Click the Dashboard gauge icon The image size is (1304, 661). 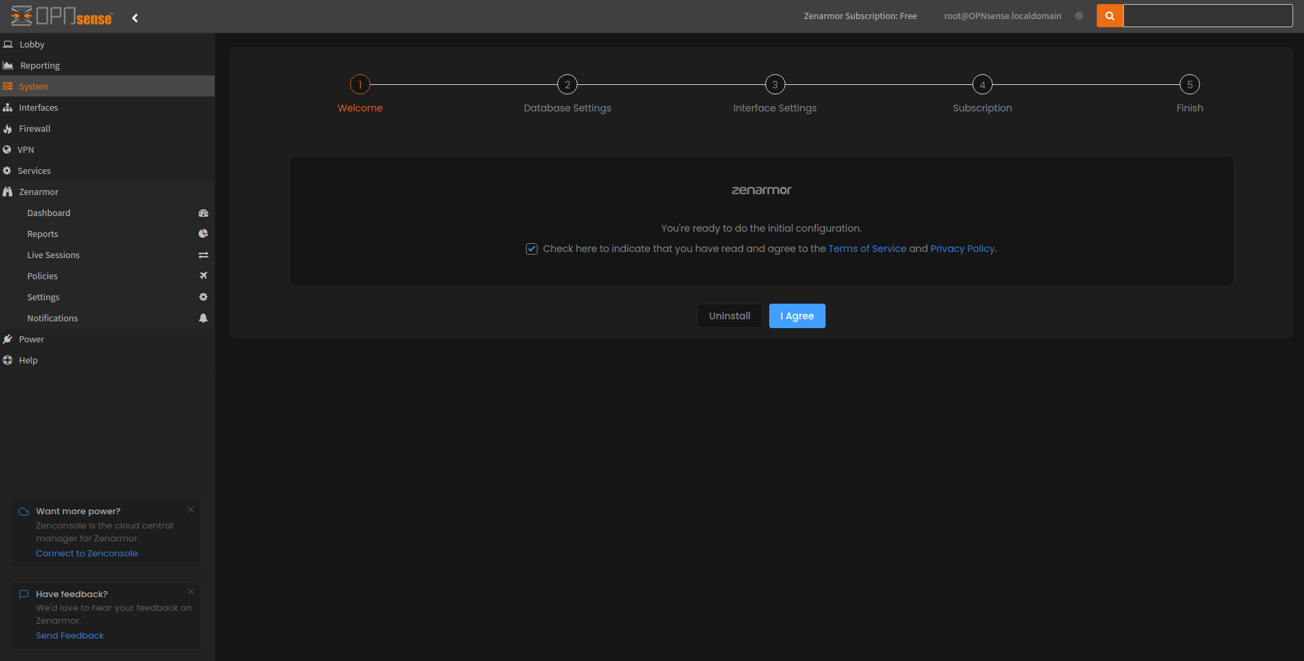tap(203, 213)
